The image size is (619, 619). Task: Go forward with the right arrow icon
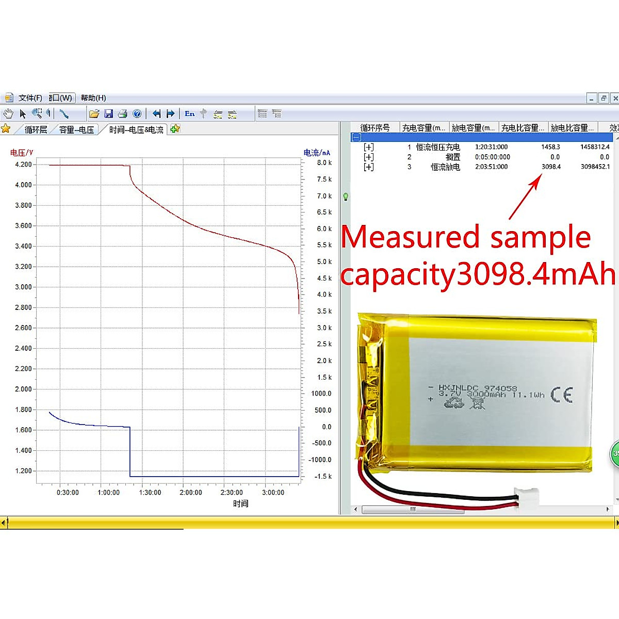click(x=170, y=113)
